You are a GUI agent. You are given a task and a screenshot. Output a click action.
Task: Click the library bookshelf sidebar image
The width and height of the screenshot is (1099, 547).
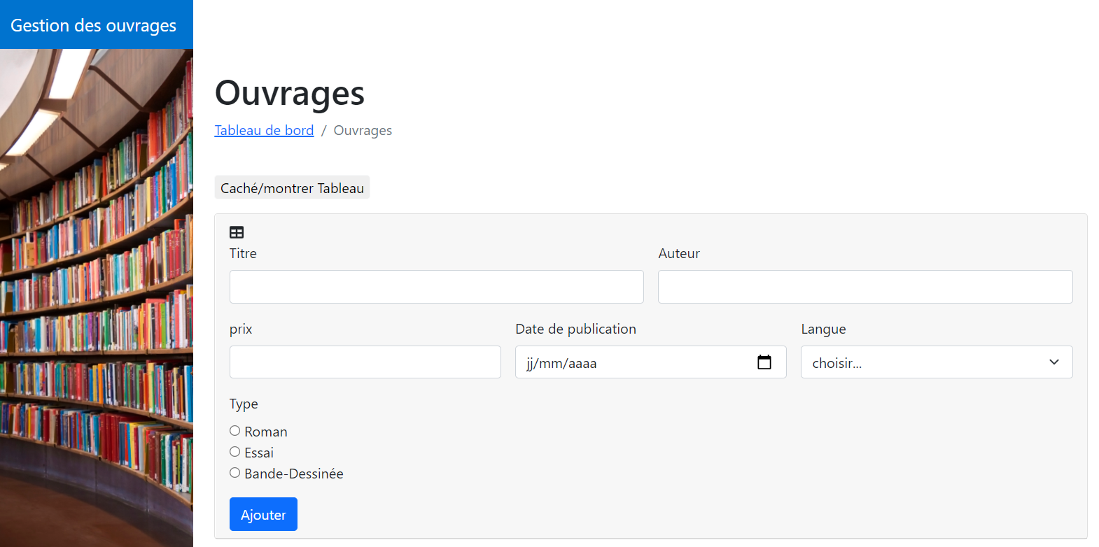[x=97, y=297]
